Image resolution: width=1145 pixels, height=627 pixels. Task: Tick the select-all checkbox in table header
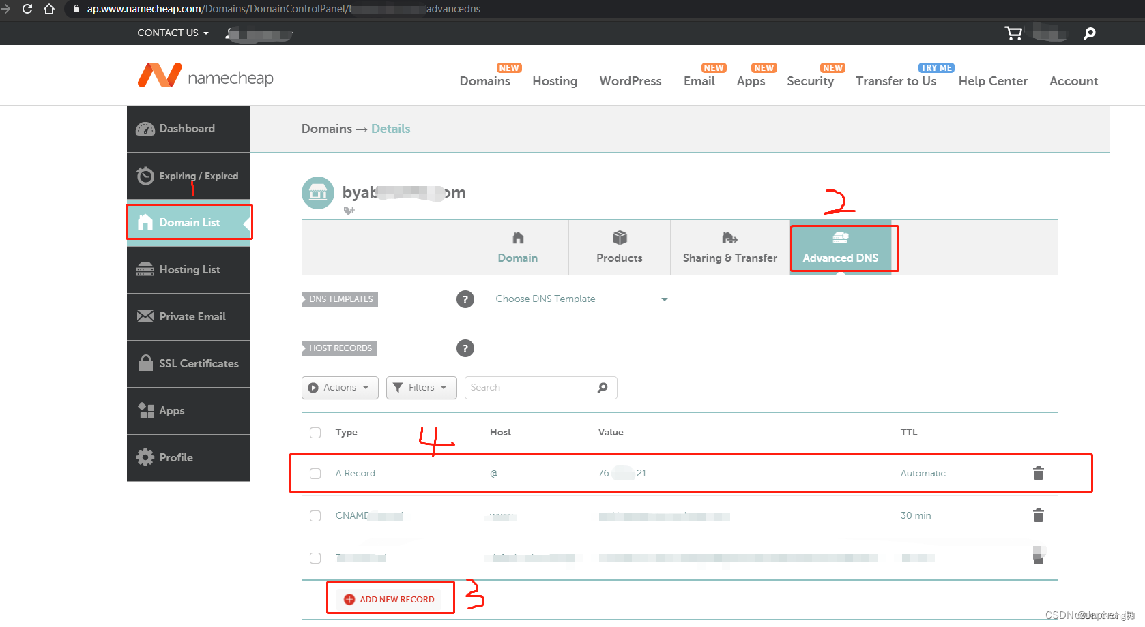tap(315, 433)
